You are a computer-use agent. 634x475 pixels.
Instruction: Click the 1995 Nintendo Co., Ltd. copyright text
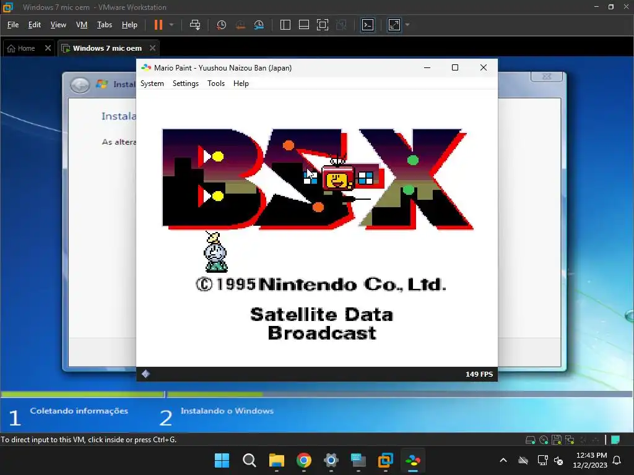(x=321, y=285)
